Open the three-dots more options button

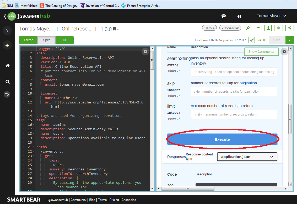click(258, 28)
